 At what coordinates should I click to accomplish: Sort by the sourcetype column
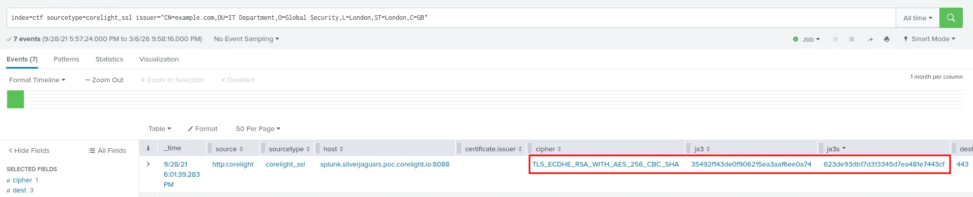289,149
